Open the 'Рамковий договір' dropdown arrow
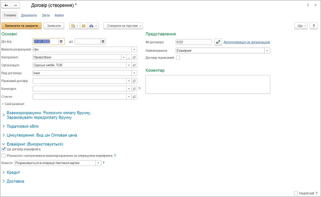The height and width of the screenshot is (197, 321). point(129,81)
